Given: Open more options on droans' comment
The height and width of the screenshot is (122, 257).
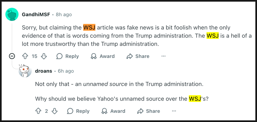Looking at the screenshot, I should tap(174, 111).
